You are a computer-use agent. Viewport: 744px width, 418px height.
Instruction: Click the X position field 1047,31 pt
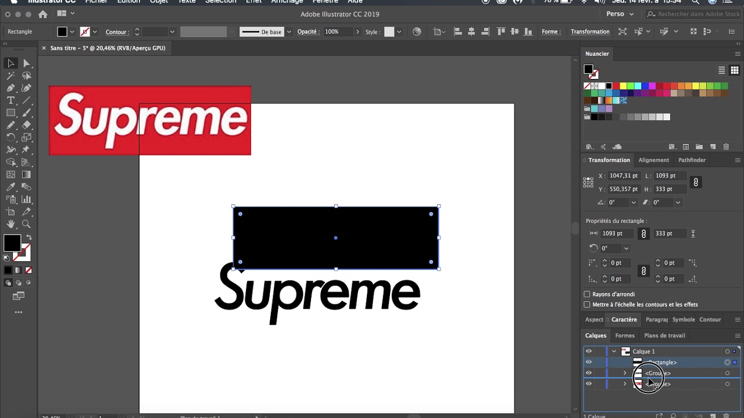point(624,176)
